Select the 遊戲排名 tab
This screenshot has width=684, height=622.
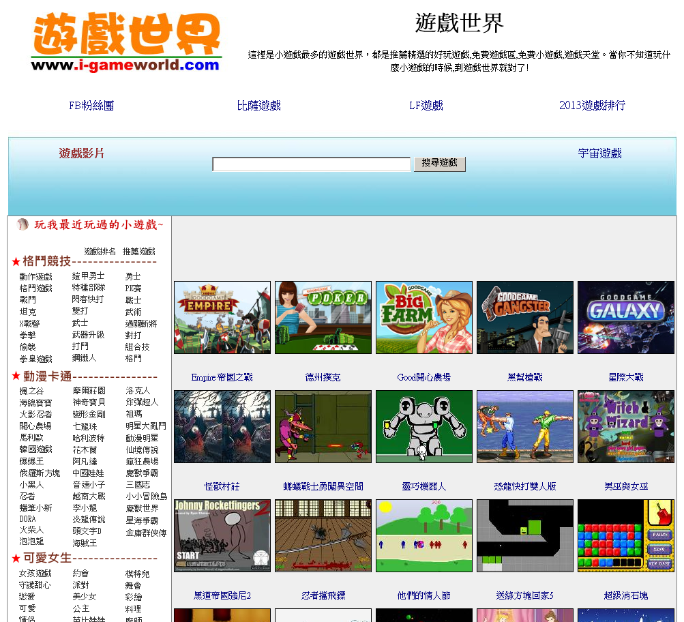100,251
